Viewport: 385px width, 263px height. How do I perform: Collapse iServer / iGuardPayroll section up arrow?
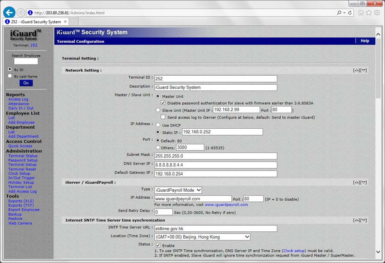pyautogui.click(x=356, y=183)
